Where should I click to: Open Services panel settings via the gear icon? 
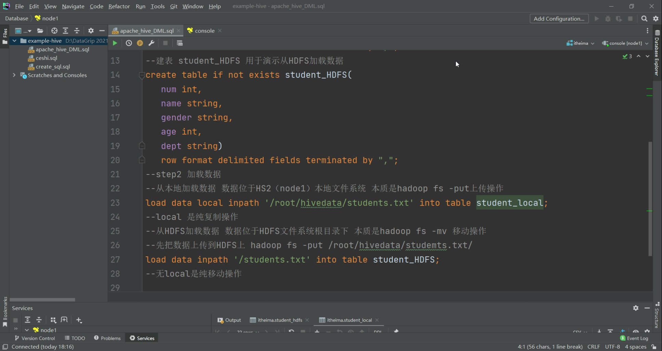(636, 308)
